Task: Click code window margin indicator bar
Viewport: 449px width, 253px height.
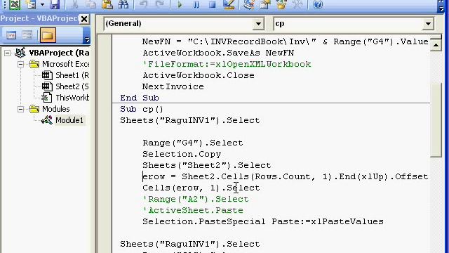Action: [105, 143]
